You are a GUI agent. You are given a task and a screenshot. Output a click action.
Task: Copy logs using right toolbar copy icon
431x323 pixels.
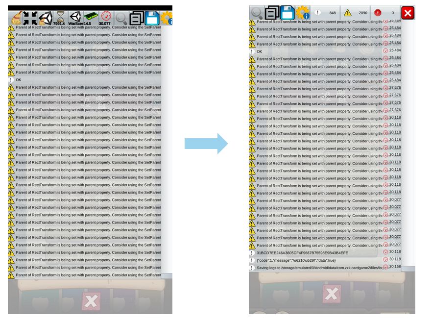click(x=272, y=13)
